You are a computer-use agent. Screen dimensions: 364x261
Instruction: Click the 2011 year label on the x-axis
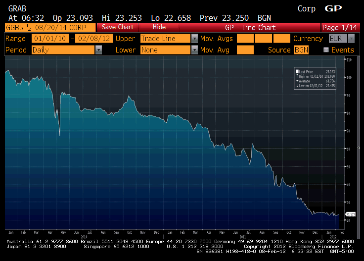point(243,237)
